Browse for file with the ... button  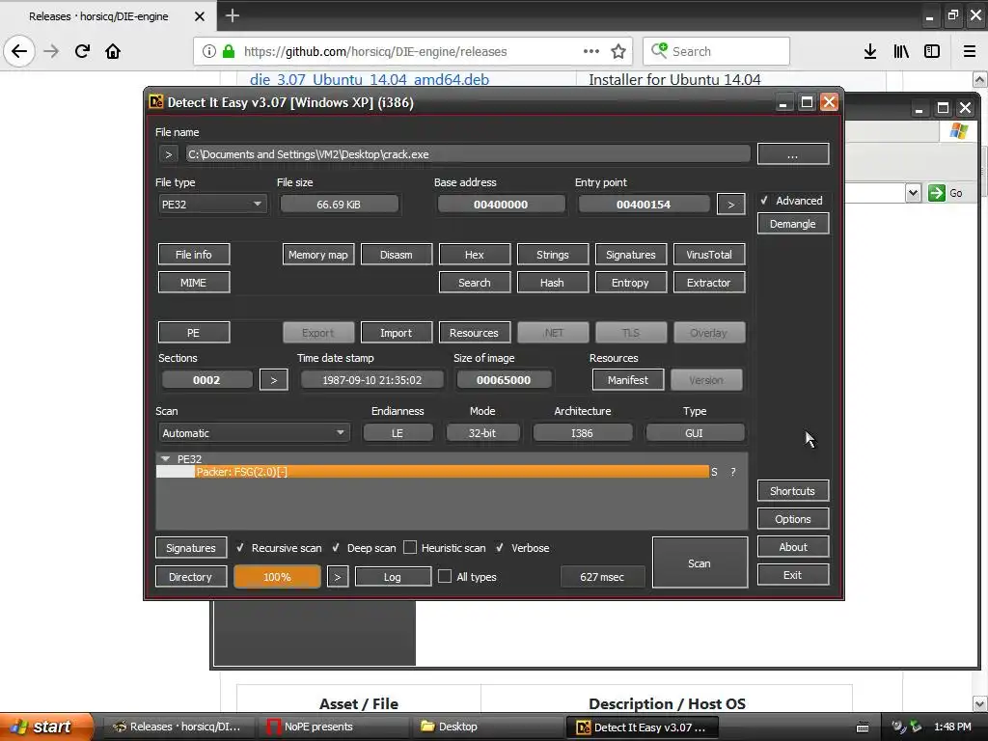coord(793,154)
